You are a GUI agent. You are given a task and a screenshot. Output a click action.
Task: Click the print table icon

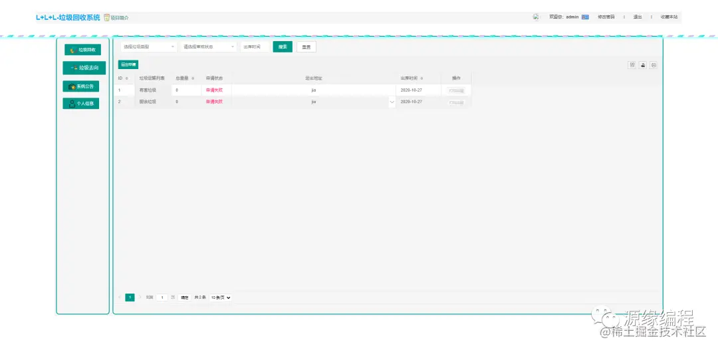654,65
